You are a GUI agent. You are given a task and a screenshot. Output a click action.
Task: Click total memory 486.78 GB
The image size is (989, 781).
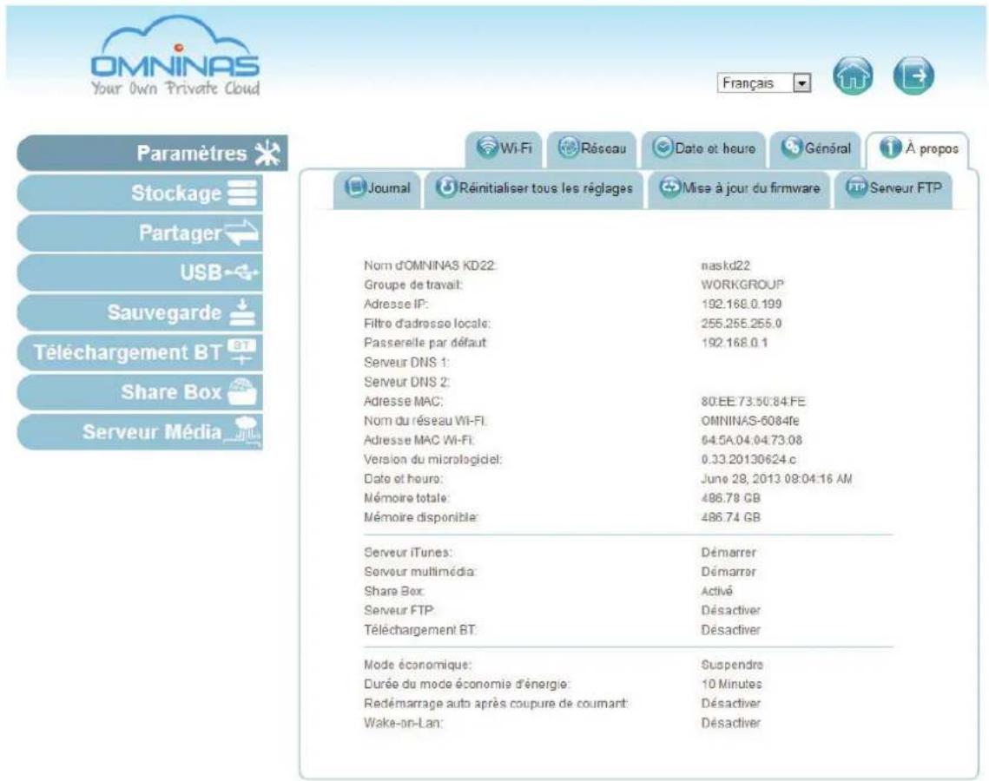click(730, 499)
